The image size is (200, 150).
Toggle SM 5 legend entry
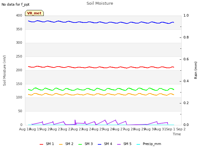pos(124,144)
